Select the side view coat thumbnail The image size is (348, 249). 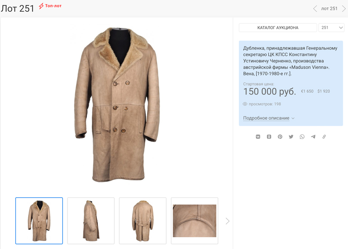tap(91, 221)
